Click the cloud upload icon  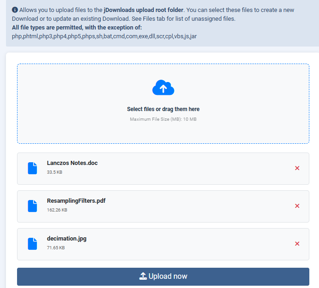pos(163,88)
